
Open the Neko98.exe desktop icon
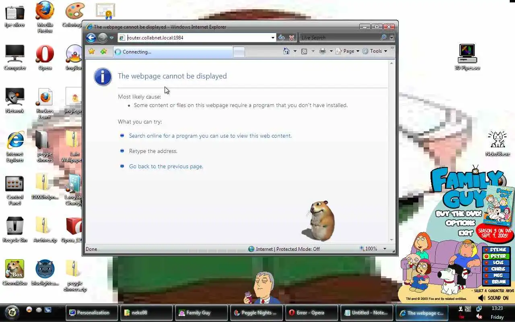click(497, 143)
